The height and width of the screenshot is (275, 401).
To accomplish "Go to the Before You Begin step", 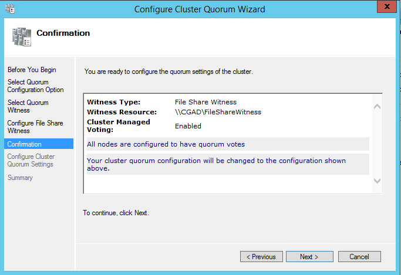I will click(x=32, y=70).
